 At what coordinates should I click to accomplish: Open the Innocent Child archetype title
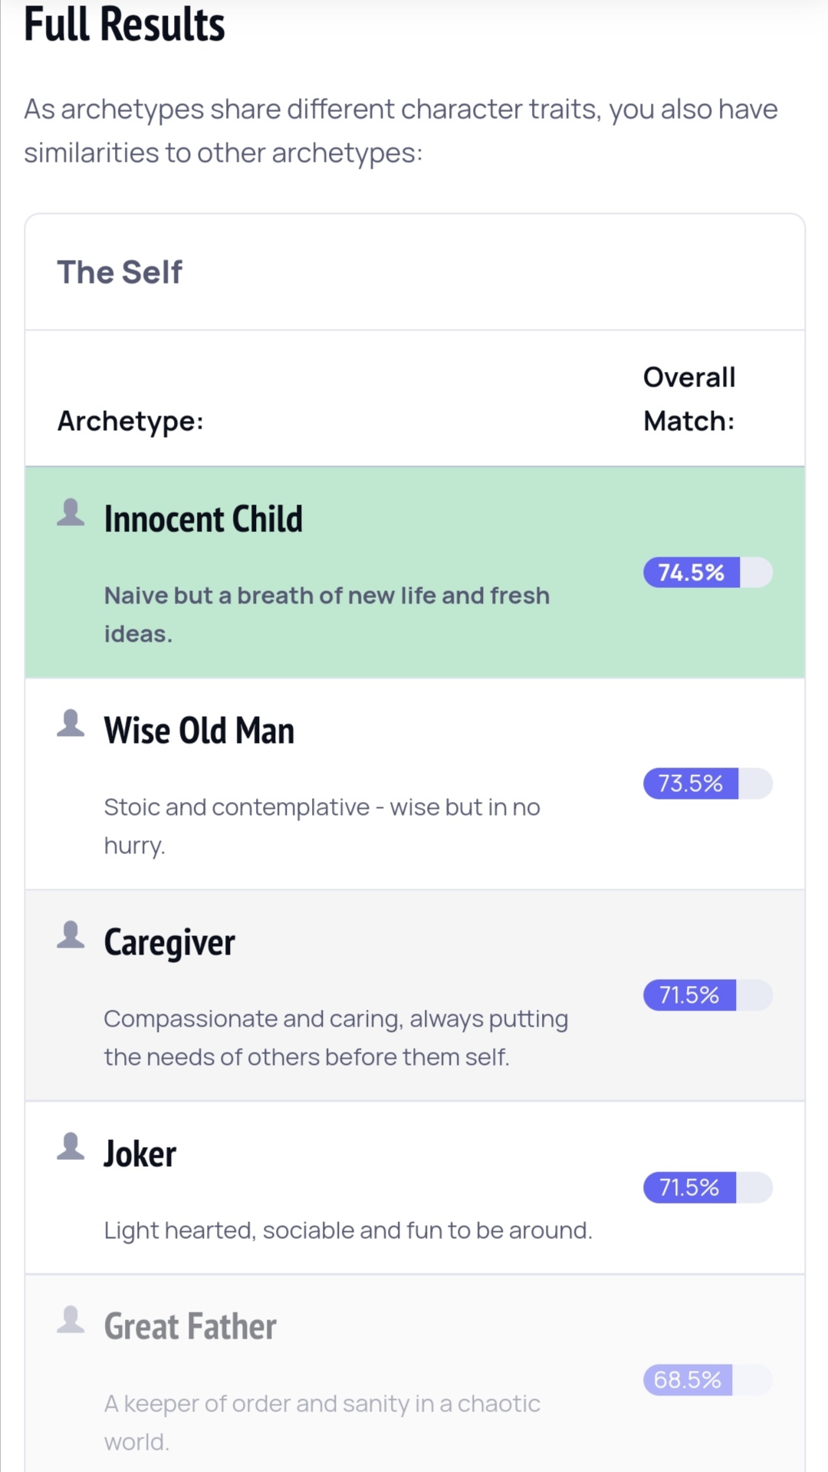coord(203,519)
